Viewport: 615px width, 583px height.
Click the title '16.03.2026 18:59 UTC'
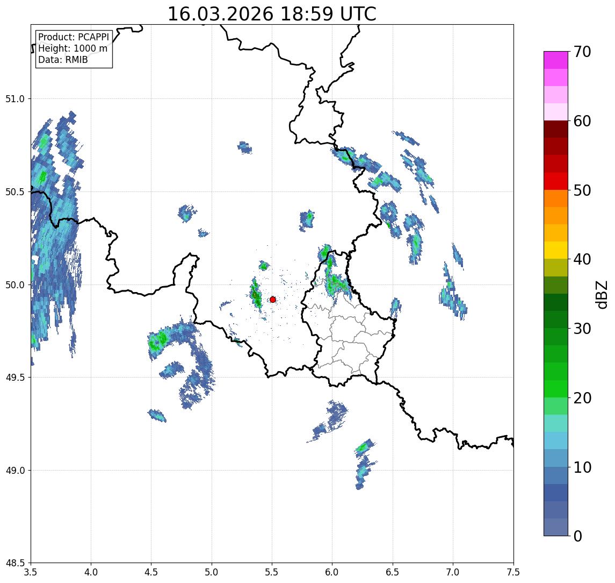272,14
